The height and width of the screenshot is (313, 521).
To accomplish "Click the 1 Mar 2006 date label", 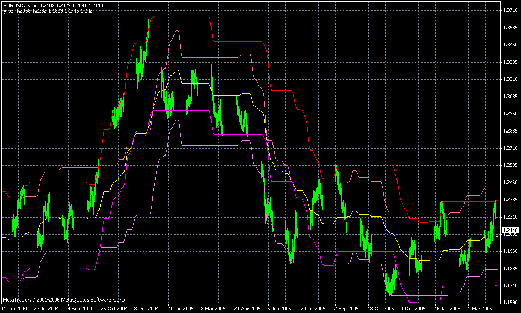I will tap(479, 309).
